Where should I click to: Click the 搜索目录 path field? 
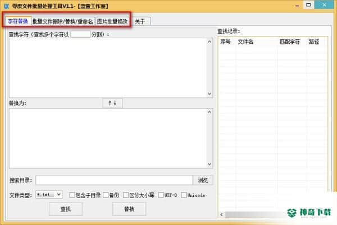(114, 180)
